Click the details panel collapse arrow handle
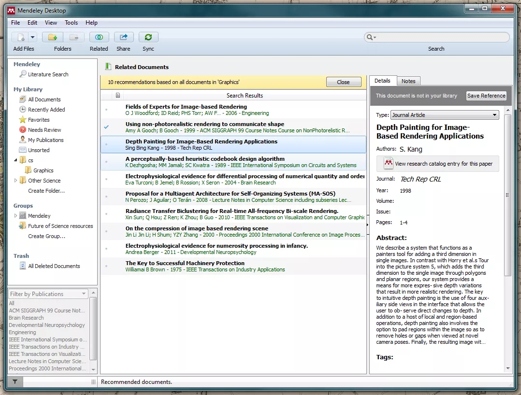 pyautogui.click(x=367, y=225)
